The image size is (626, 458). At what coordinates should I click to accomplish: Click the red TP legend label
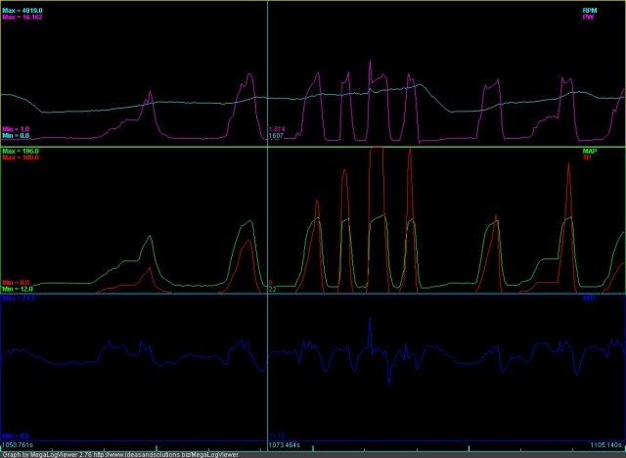(588, 159)
